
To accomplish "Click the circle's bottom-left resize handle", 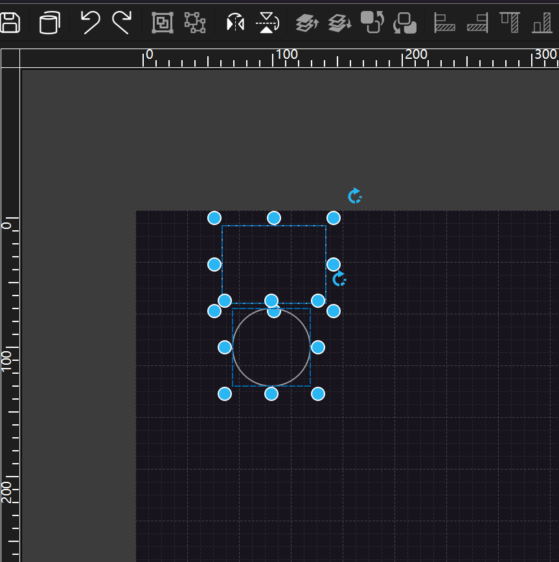I will coord(225,394).
